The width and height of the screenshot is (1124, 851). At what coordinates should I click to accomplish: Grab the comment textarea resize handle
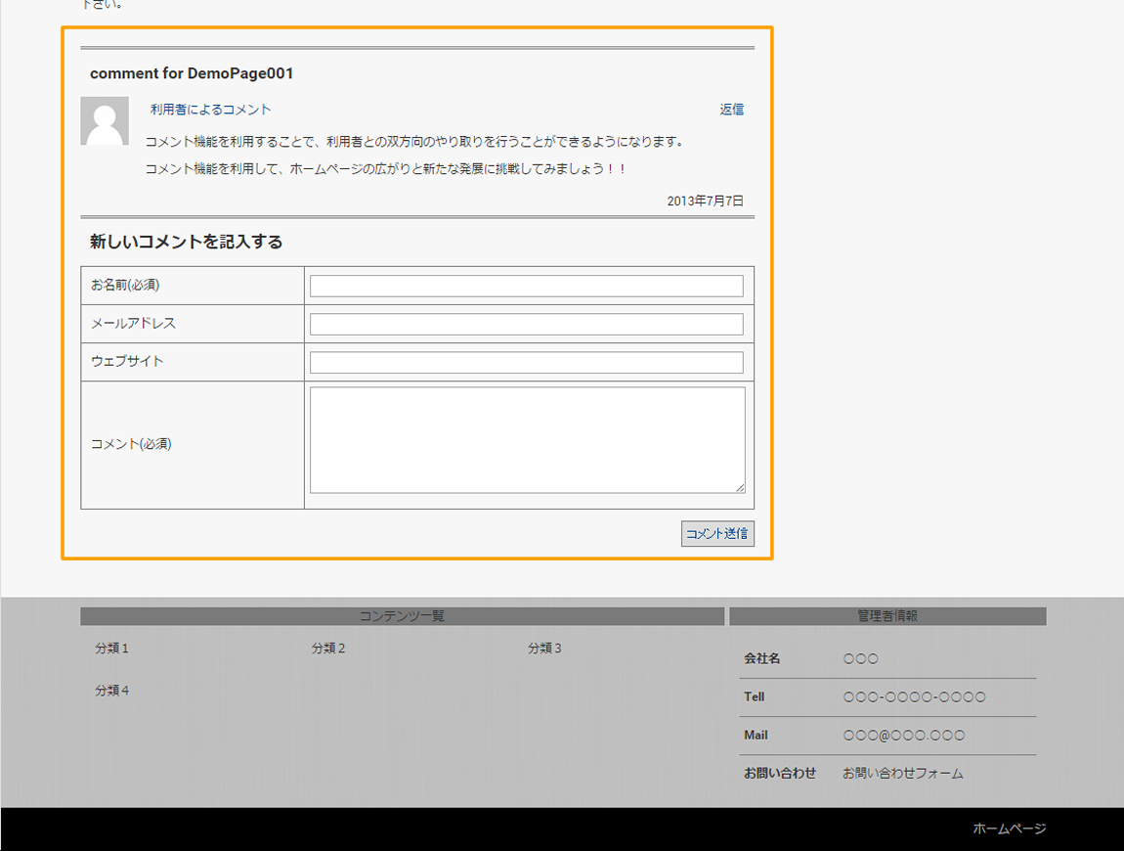[740, 487]
